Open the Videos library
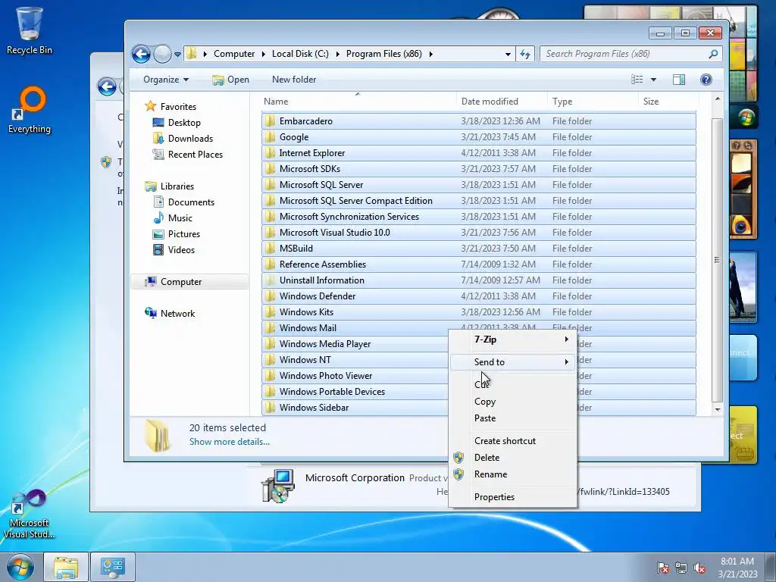 click(174, 250)
